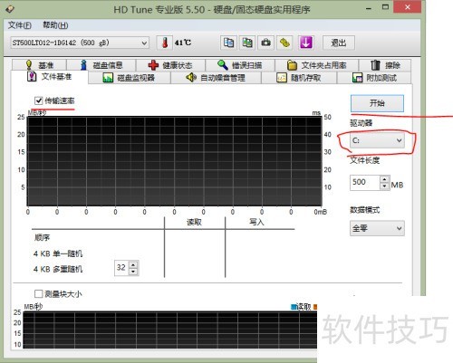Viewport: 453px width, 363px height.
Task: Decrease file length with down spinner arrow
Action: 384,186
